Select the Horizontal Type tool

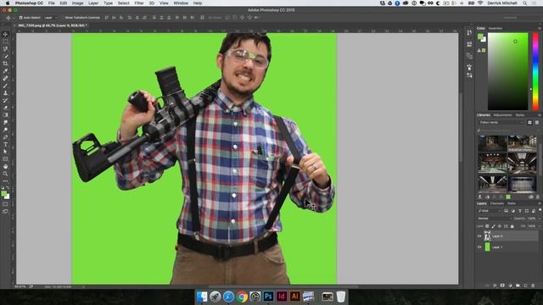click(5, 144)
